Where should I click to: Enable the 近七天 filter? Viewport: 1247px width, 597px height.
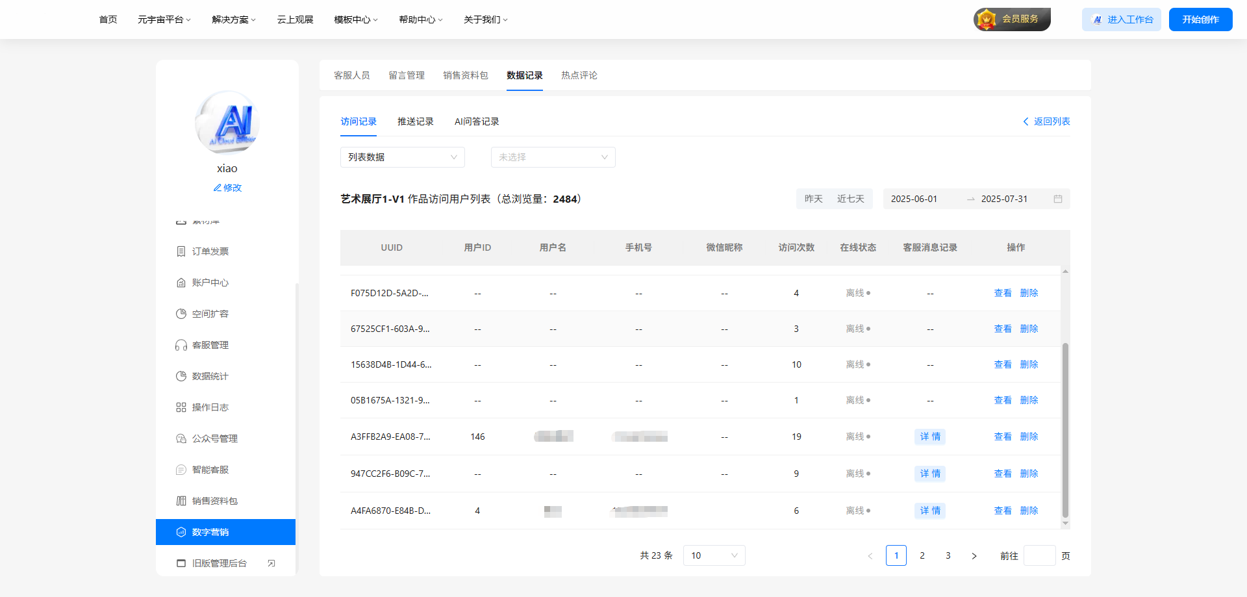(x=851, y=199)
